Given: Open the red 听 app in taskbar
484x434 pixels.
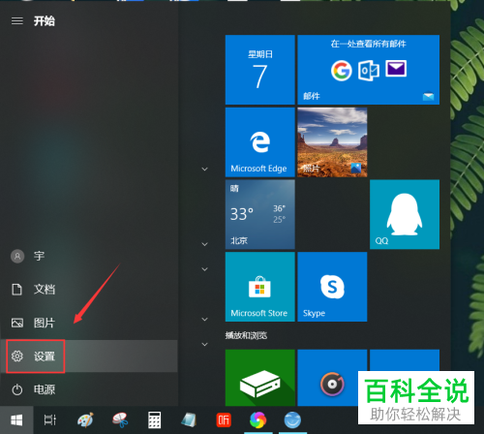Looking at the screenshot, I should click(x=224, y=420).
